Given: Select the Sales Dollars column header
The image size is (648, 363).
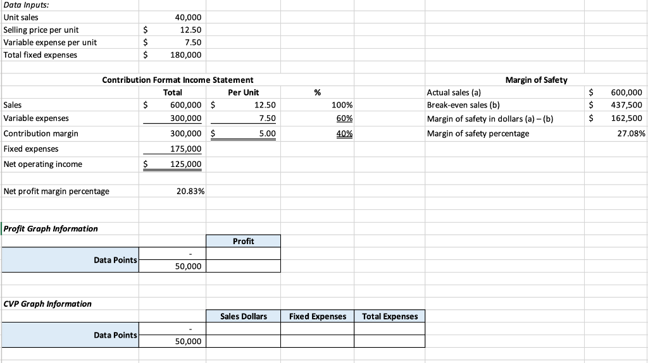Looking at the screenshot, I should [244, 316].
